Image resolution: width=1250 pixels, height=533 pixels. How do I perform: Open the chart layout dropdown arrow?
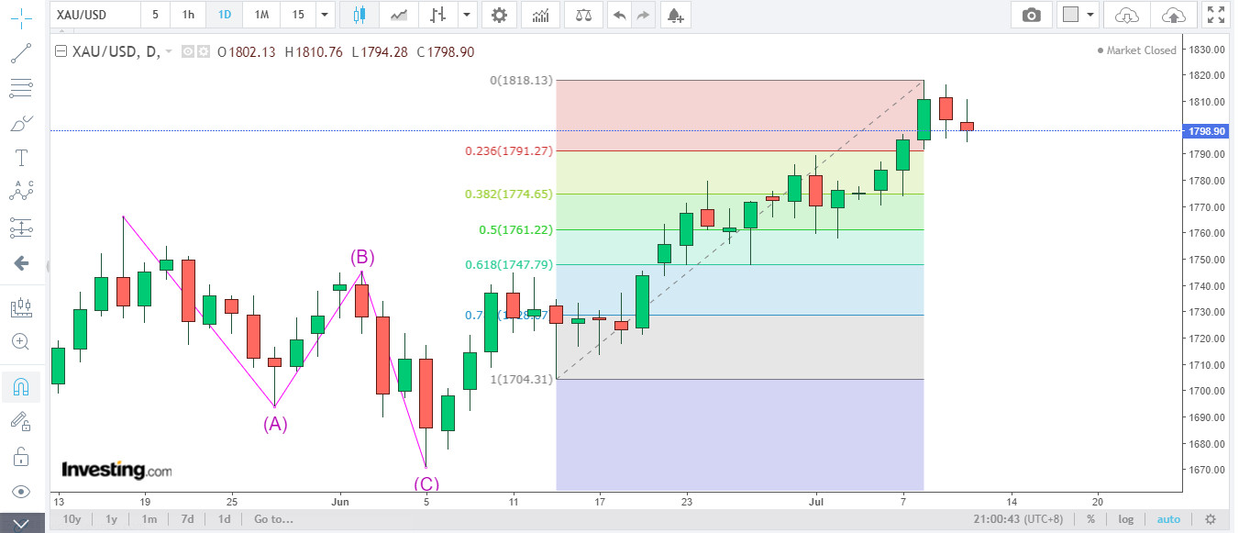[x=1090, y=15]
